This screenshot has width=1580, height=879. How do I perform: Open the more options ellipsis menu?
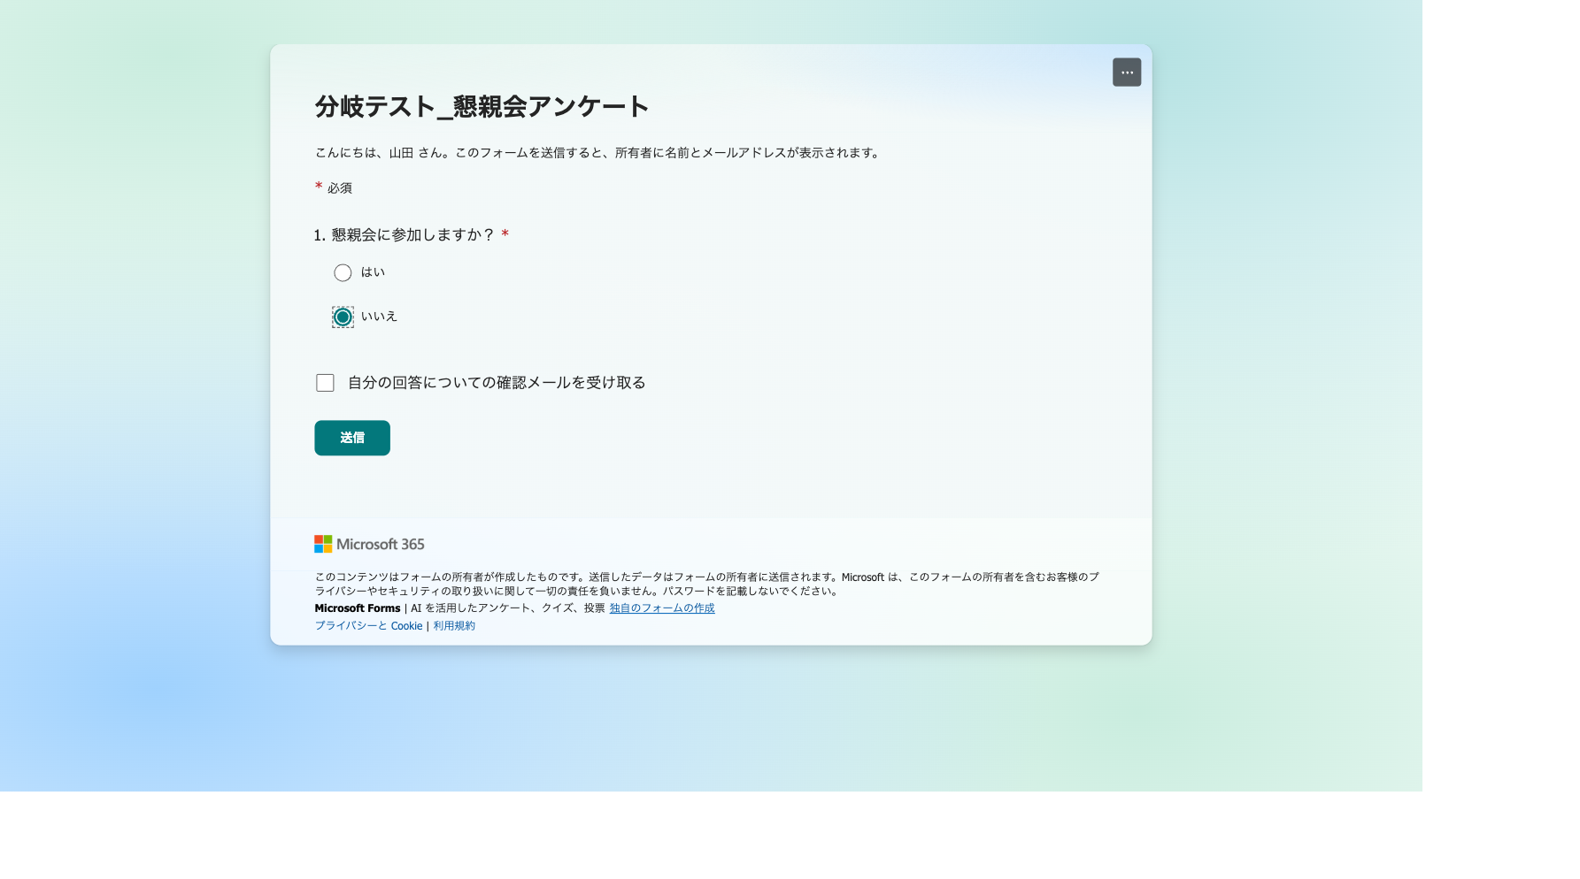point(1126,73)
